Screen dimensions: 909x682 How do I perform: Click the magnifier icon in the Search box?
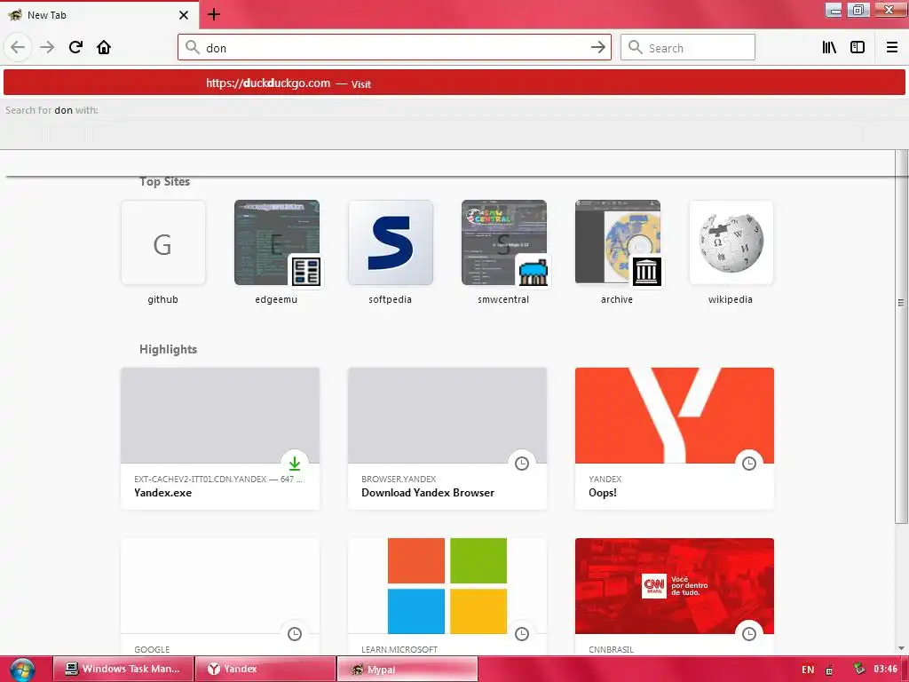tap(636, 48)
